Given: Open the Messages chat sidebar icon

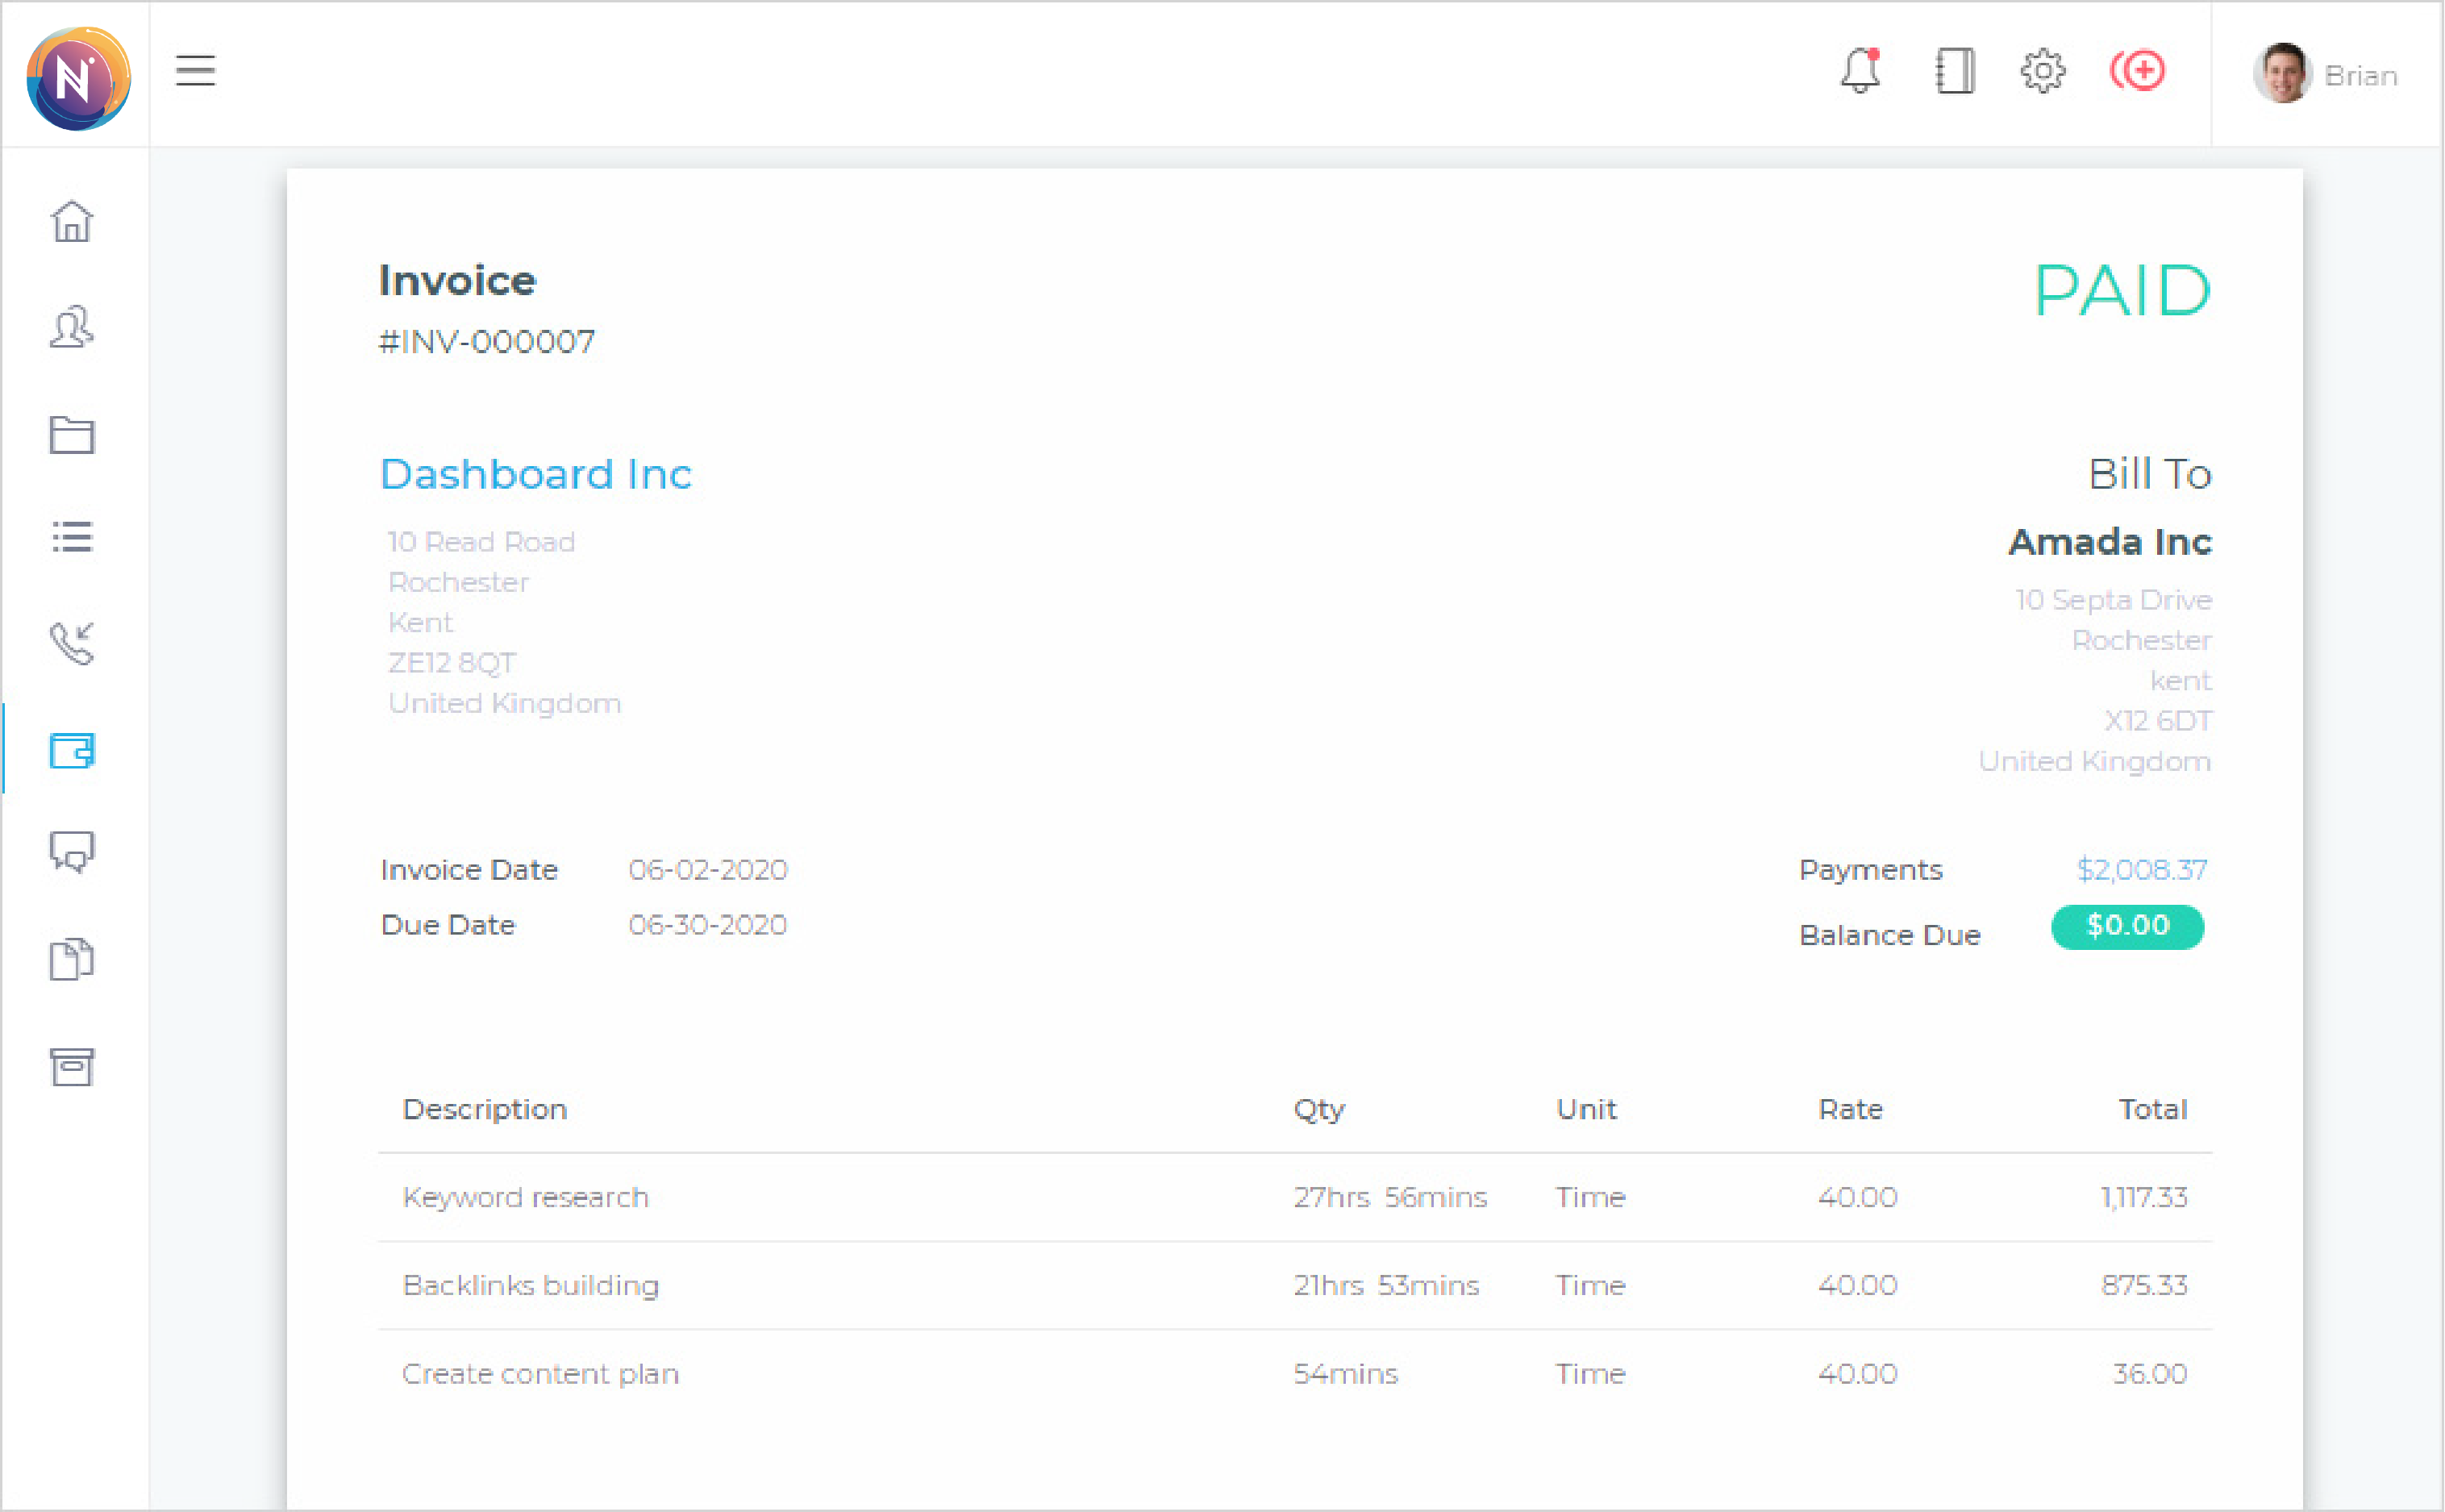Looking at the screenshot, I should pos(72,853).
